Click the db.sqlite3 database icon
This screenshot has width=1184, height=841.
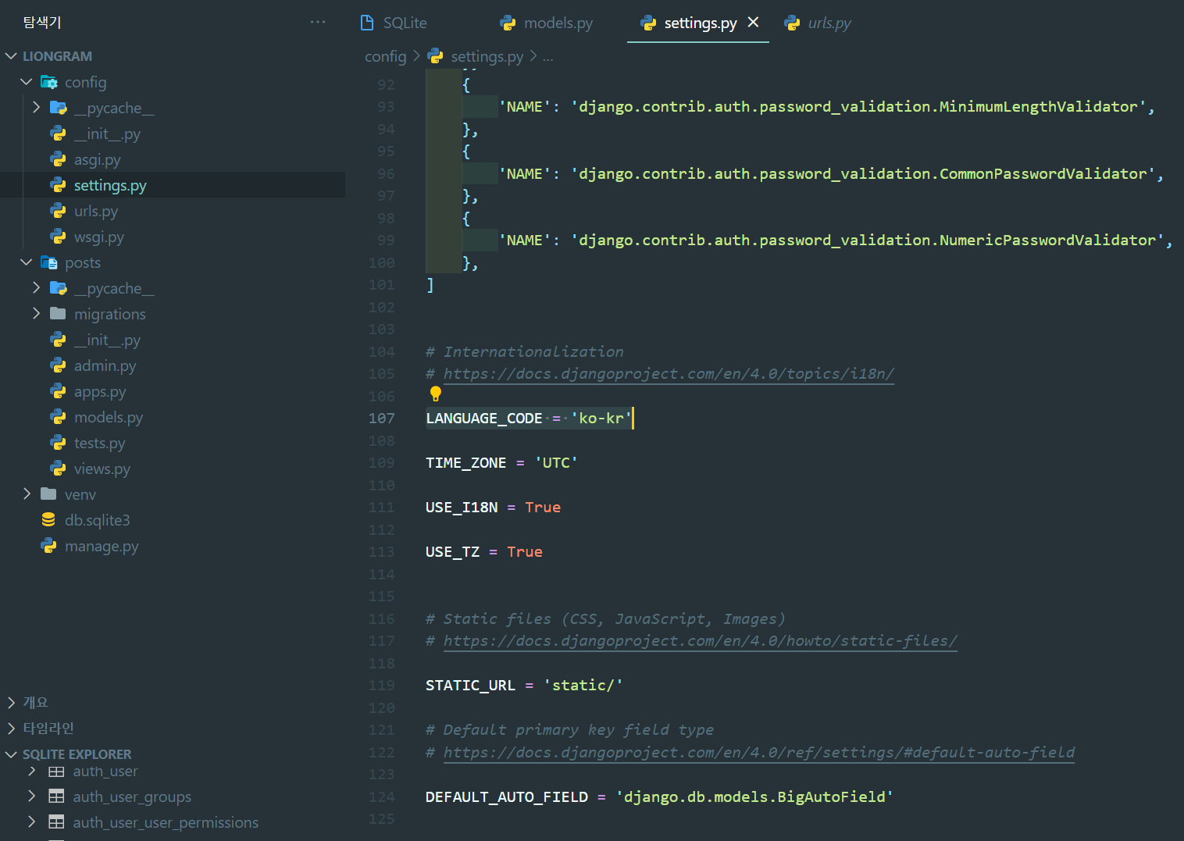pyautogui.click(x=48, y=520)
